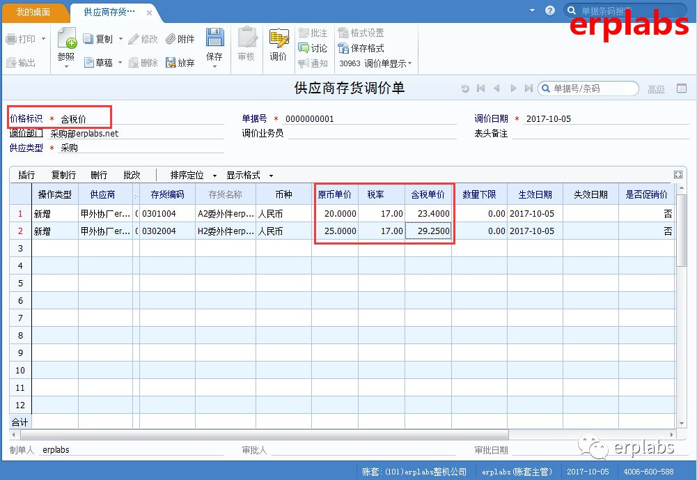Click the 单据条码搜索 search box
Image resolution: width=697 pixels, height=480 pixels.
(625, 10)
